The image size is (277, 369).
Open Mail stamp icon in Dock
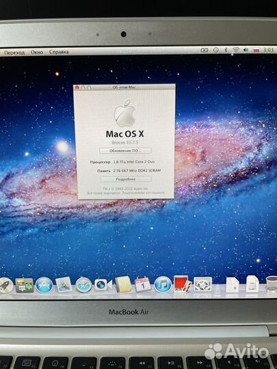click(64, 285)
